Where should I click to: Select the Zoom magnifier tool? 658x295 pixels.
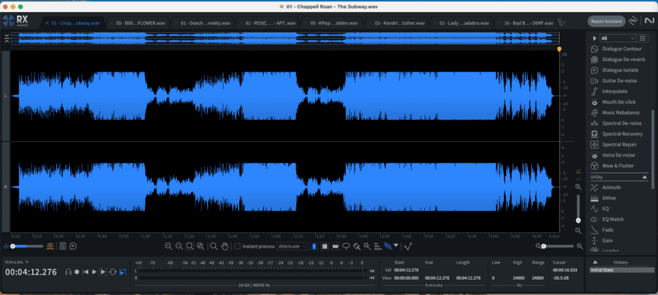click(x=213, y=246)
